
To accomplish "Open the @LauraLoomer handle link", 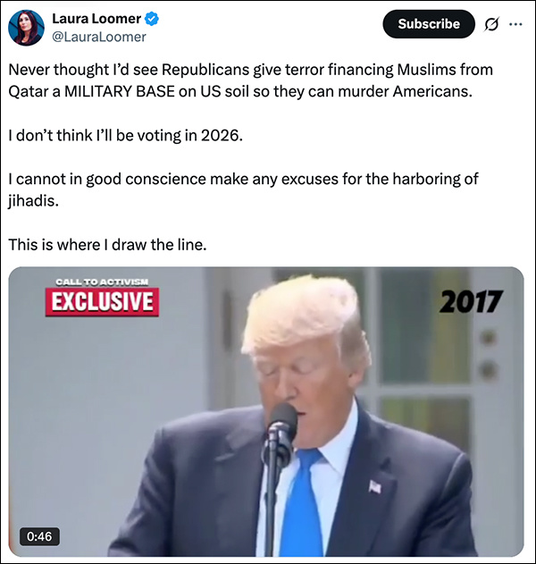I will (x=99, y=37).
